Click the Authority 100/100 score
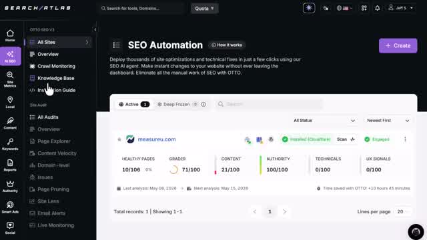The width and height of the screenshot is (427, 240). pos(277,169)
